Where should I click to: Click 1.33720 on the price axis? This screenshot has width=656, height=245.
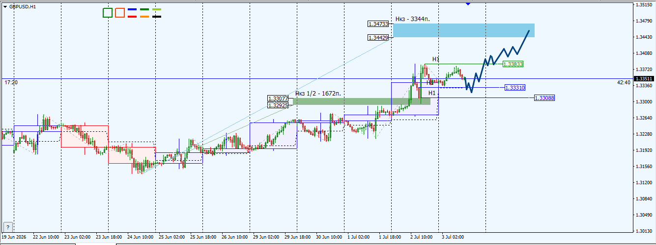(x=644, y=69)
